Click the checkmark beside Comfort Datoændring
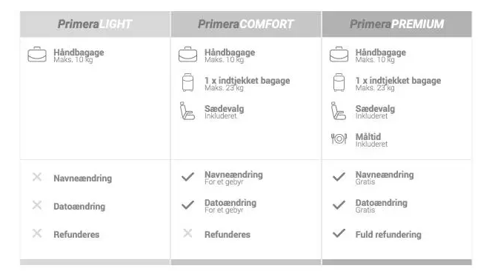The image size is (495, 274). pyautogui.click(x=187, y=205)
